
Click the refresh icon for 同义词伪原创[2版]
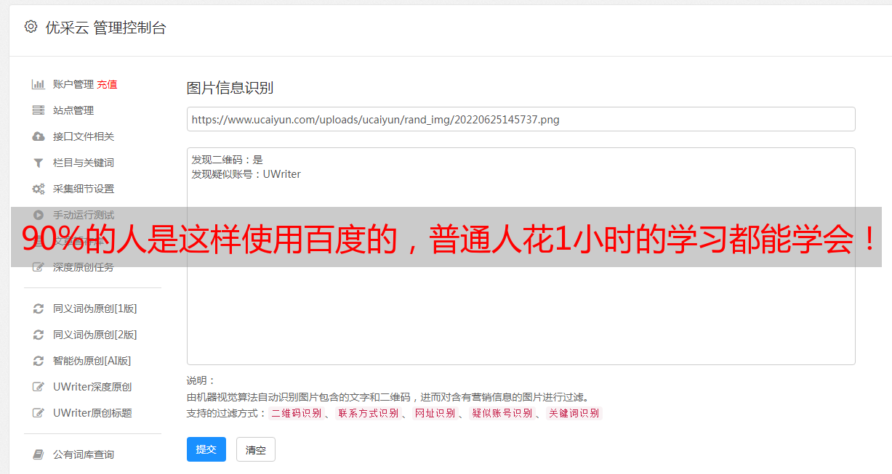tap(39, 335)
